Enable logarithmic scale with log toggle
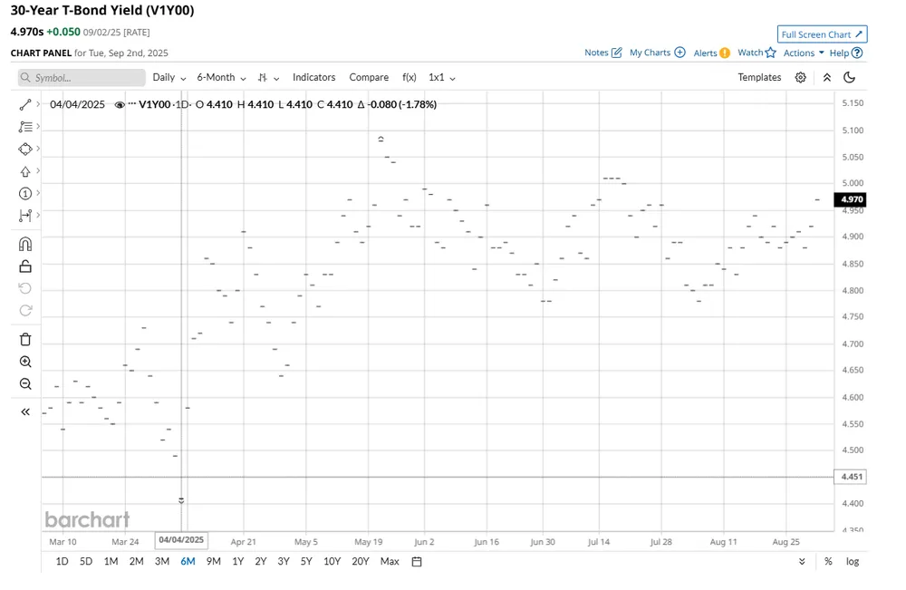Viewport: 906px width, 590px height. tap(852, 561)
